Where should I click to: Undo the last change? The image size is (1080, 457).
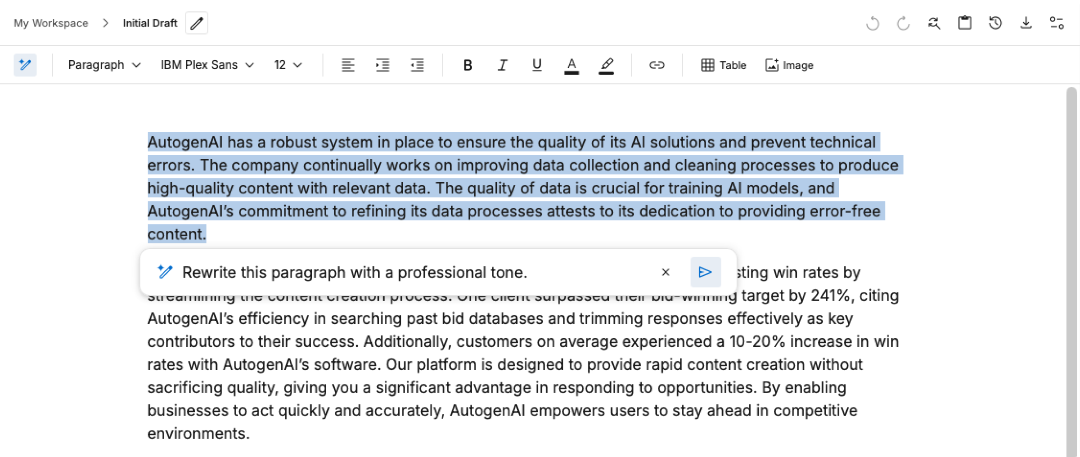coord(873,23)
